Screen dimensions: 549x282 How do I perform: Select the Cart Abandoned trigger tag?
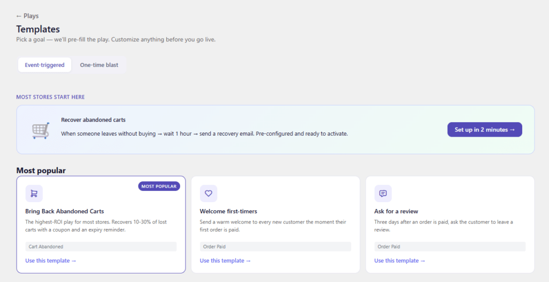(x=101, y=247)
